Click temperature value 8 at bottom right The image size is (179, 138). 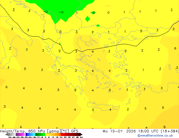(x=164, y=127)
